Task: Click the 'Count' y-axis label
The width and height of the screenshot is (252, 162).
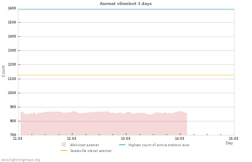Action: tap(4, 71)
